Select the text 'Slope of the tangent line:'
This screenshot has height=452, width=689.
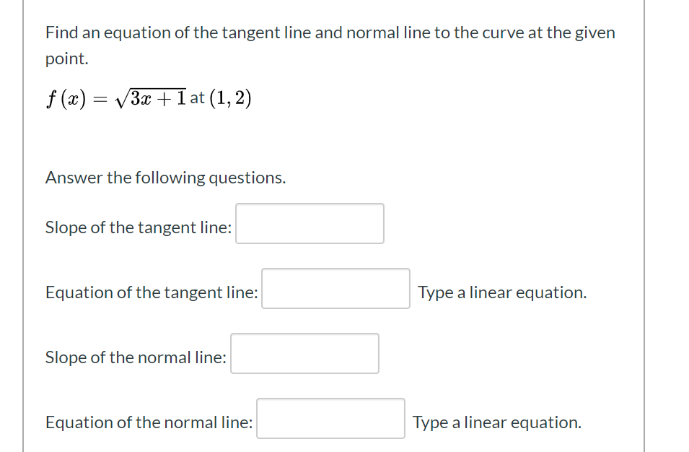[138, 227]
